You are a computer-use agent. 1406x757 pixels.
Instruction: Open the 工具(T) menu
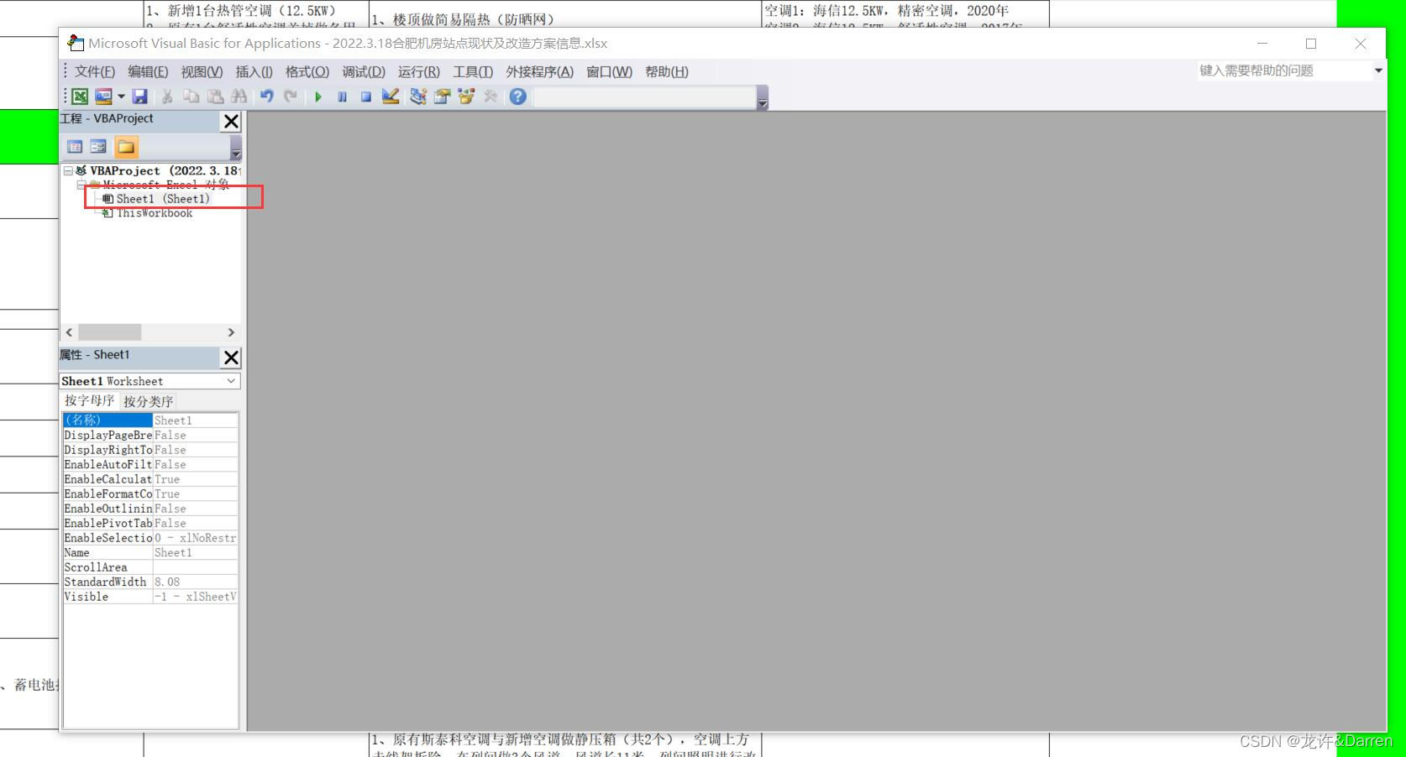click(473, 71)
